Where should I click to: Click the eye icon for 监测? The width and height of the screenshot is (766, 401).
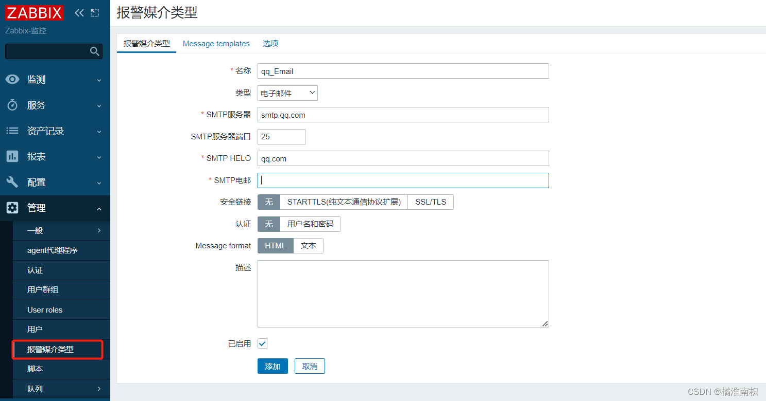12,79
